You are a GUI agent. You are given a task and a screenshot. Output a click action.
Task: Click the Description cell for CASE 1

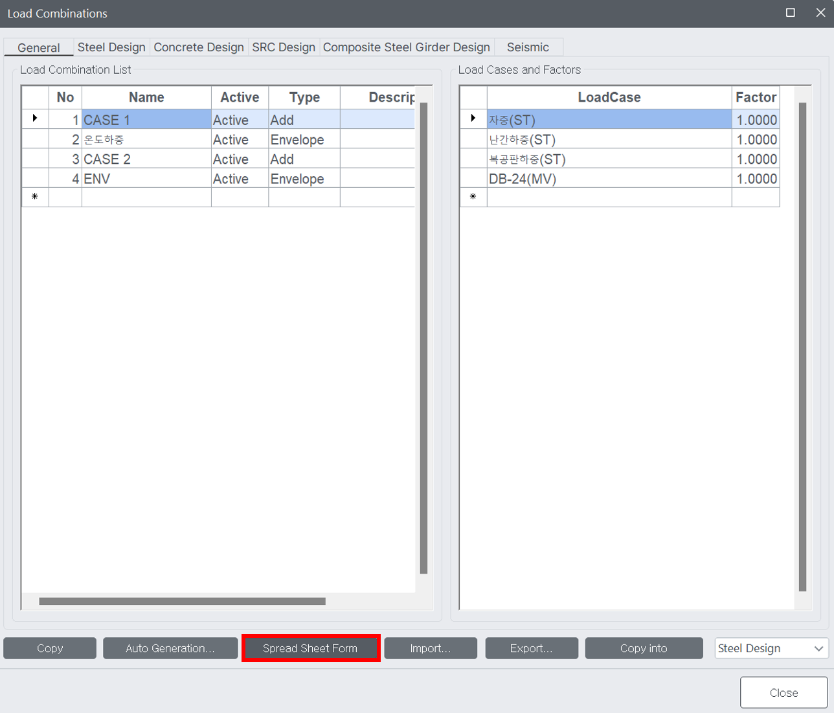click(378, 120)
